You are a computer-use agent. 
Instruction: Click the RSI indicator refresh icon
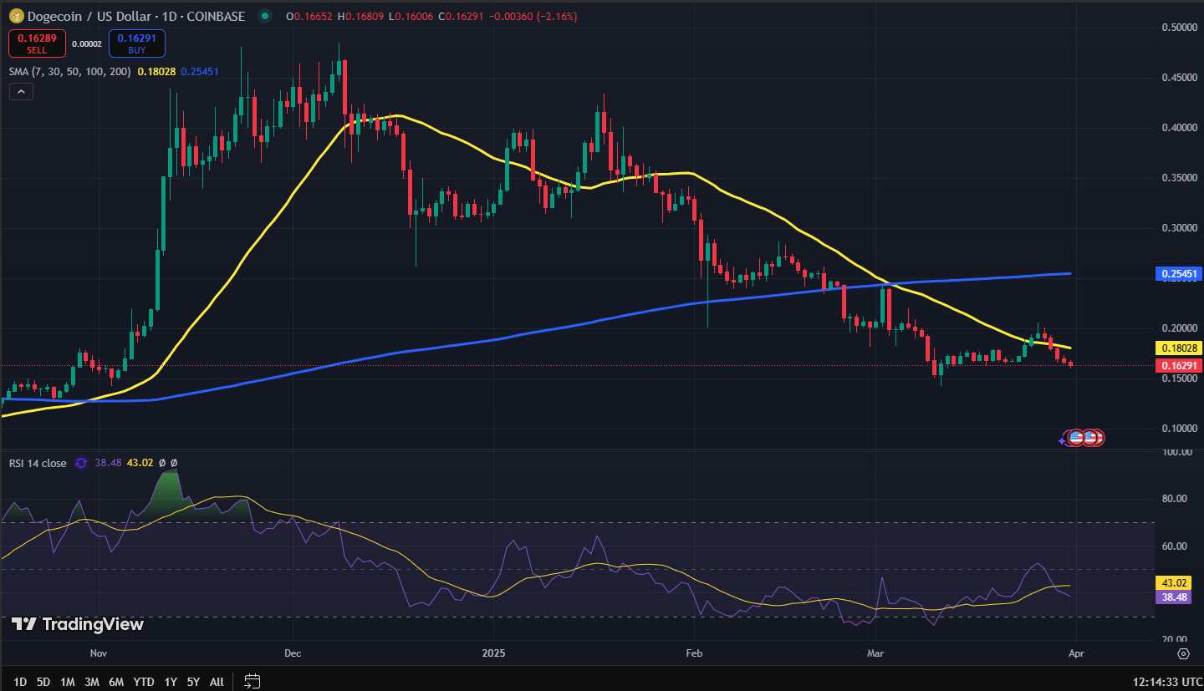point(81,463)
